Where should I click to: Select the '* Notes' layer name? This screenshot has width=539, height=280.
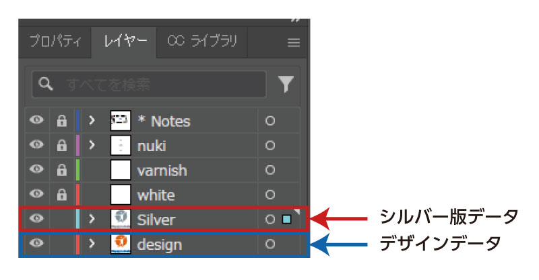[164, 122]
